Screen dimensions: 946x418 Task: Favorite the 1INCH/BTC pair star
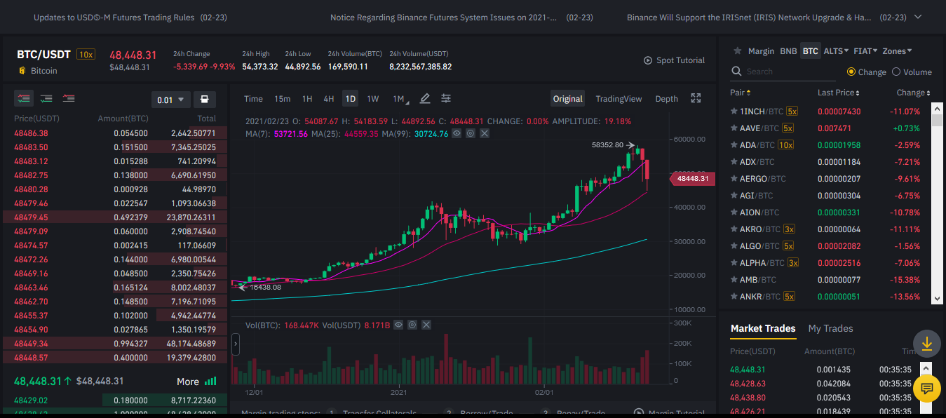tap(733, 112)
